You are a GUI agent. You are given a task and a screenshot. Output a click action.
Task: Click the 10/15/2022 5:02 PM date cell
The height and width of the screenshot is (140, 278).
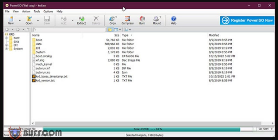[222, 56]
